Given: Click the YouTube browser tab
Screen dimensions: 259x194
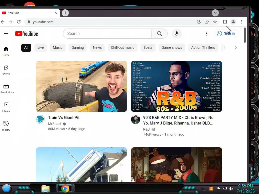Looking at the screenshot, I should [30, 13].
